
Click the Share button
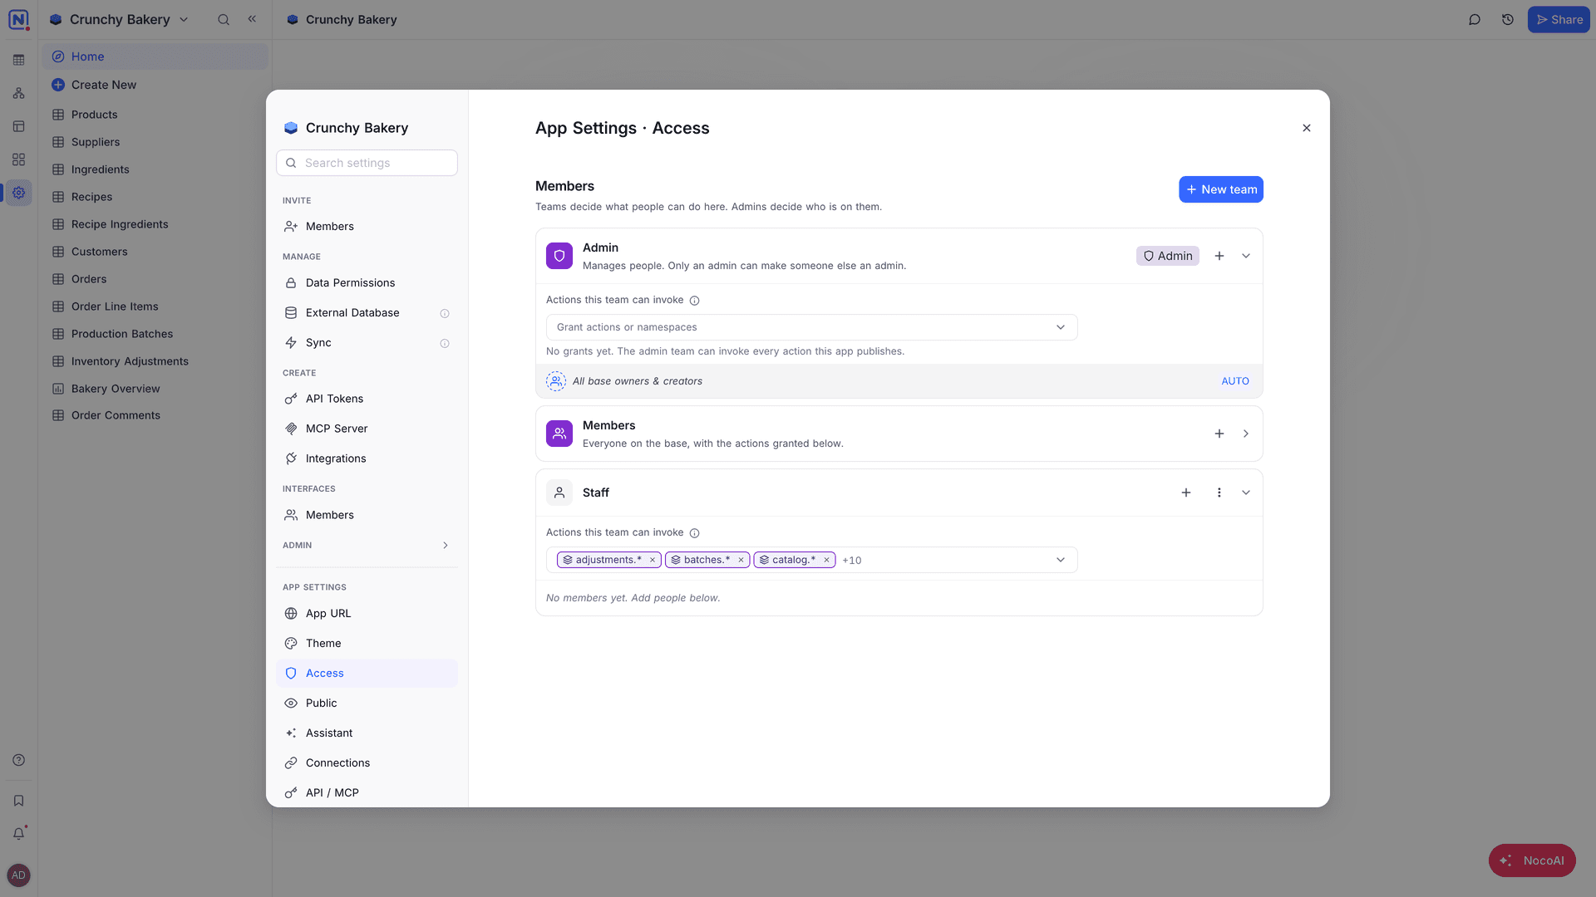click(1559, 19)
